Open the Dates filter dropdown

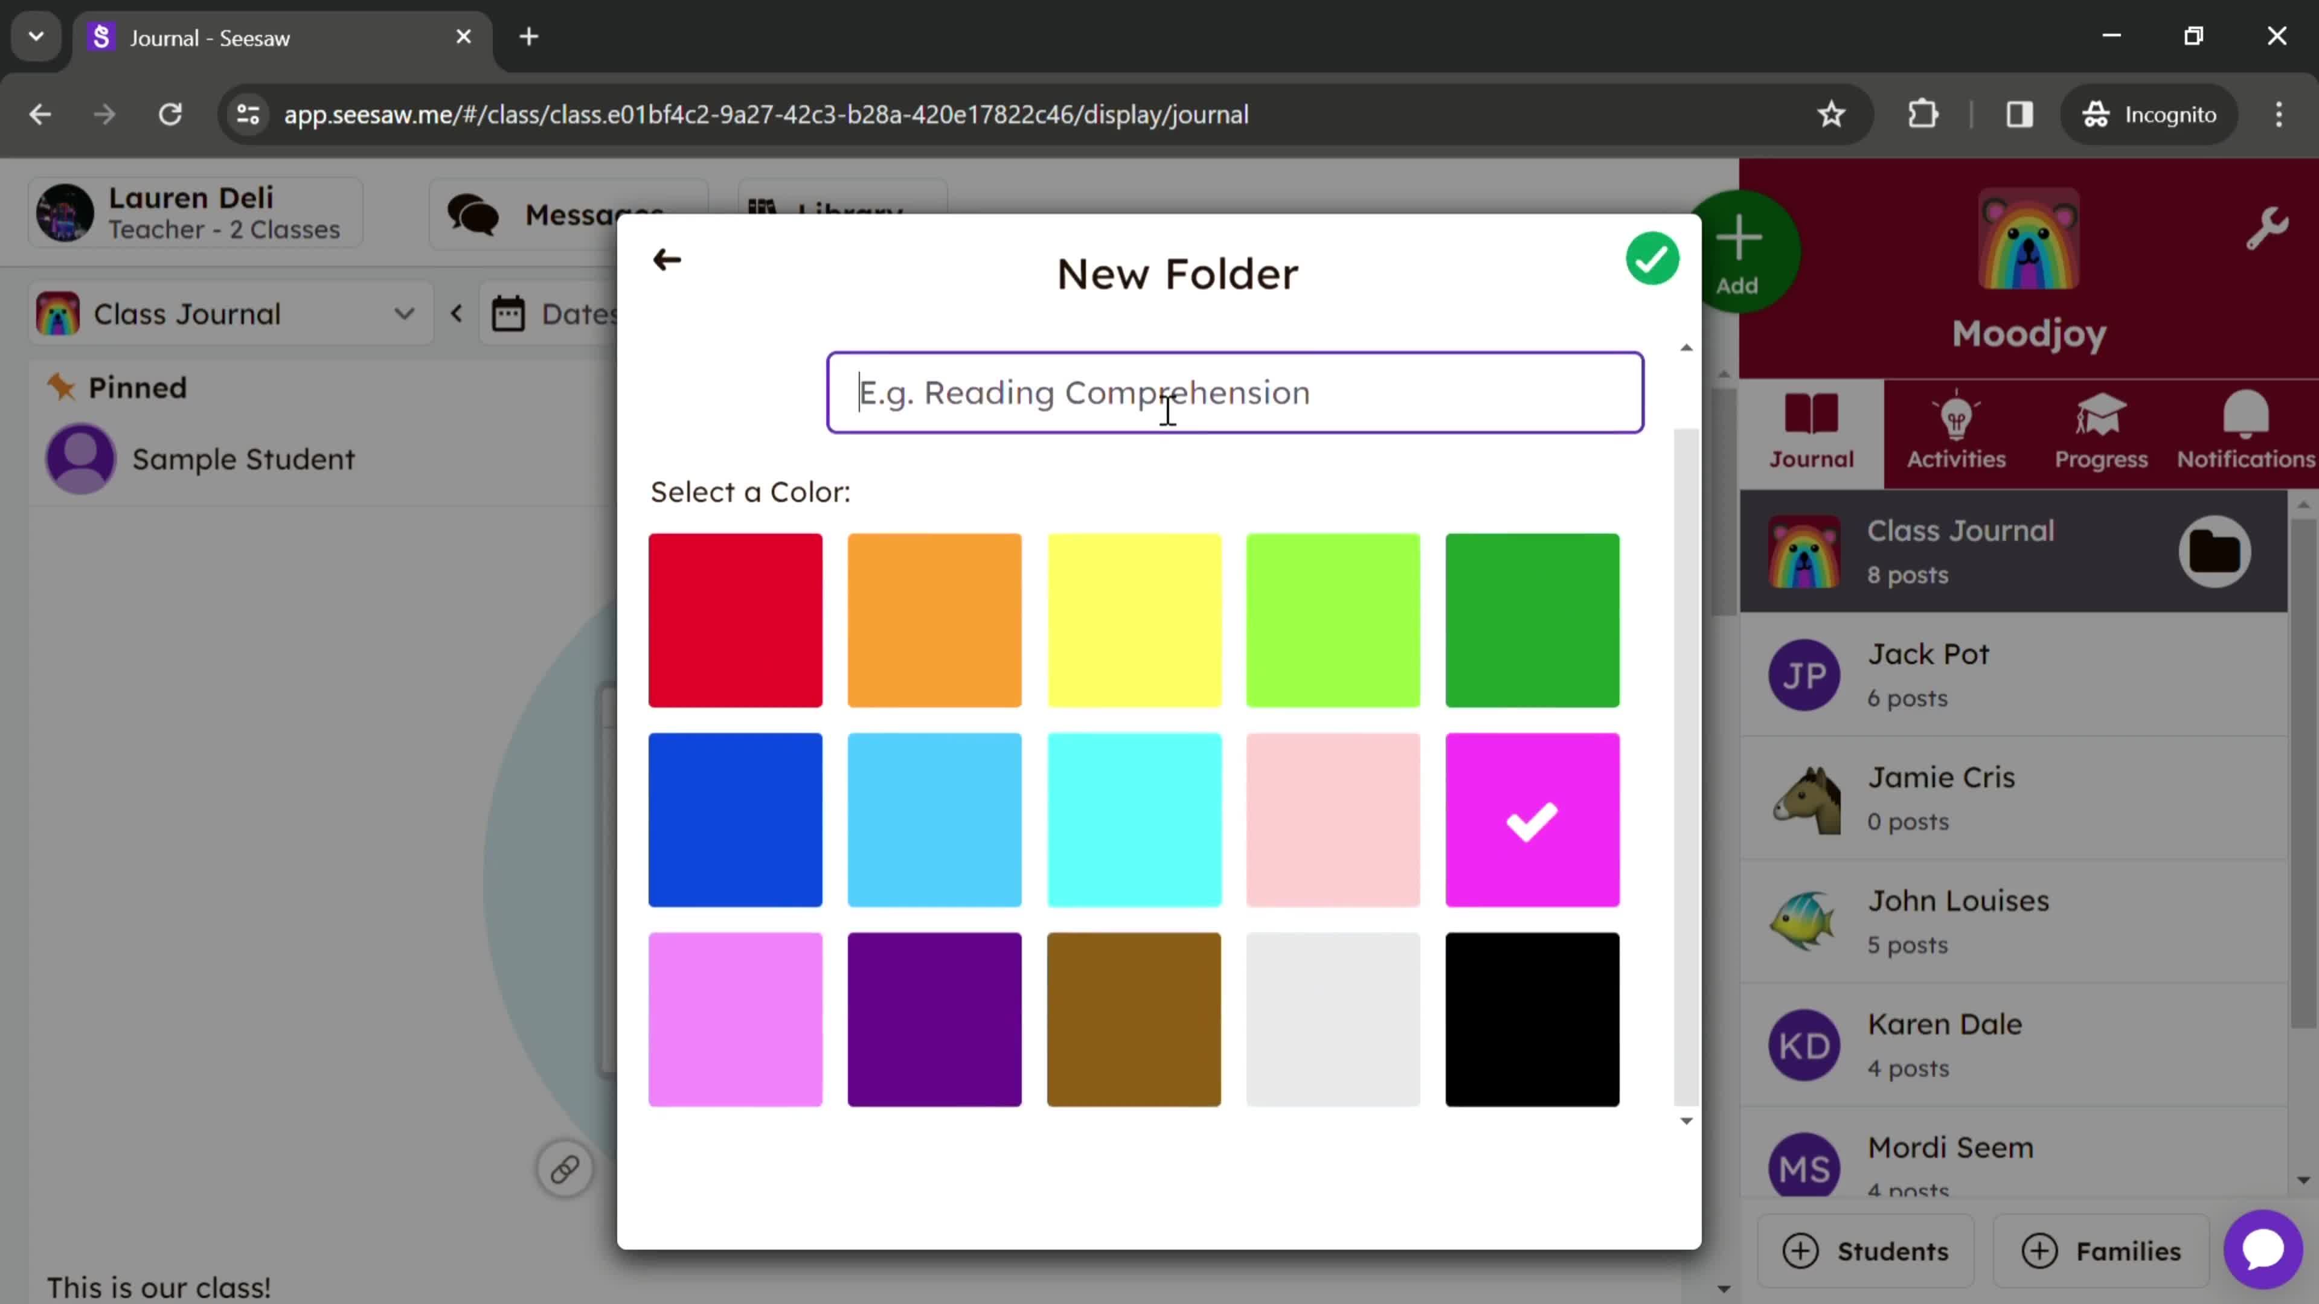pos(565,314)
